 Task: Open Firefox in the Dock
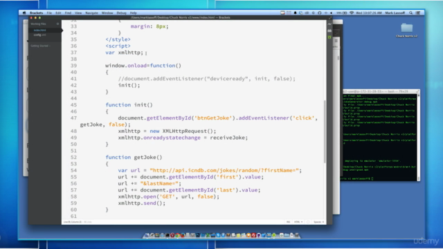tap(183, 235)
